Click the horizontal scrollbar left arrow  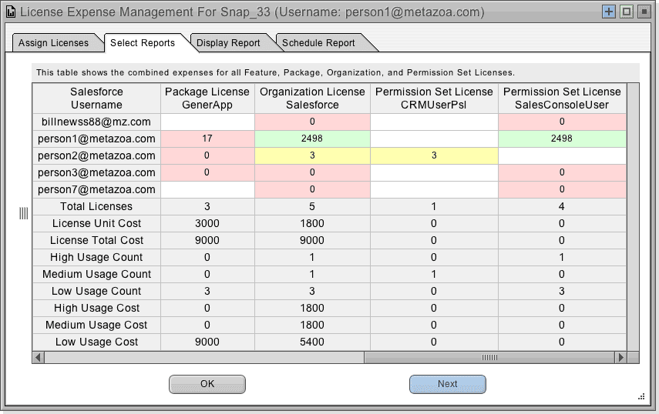[x=39, y=357]
